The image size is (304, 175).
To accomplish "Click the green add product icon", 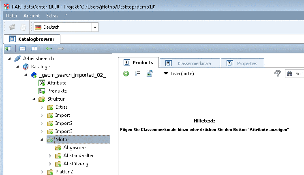I will (x=126, y=74).
